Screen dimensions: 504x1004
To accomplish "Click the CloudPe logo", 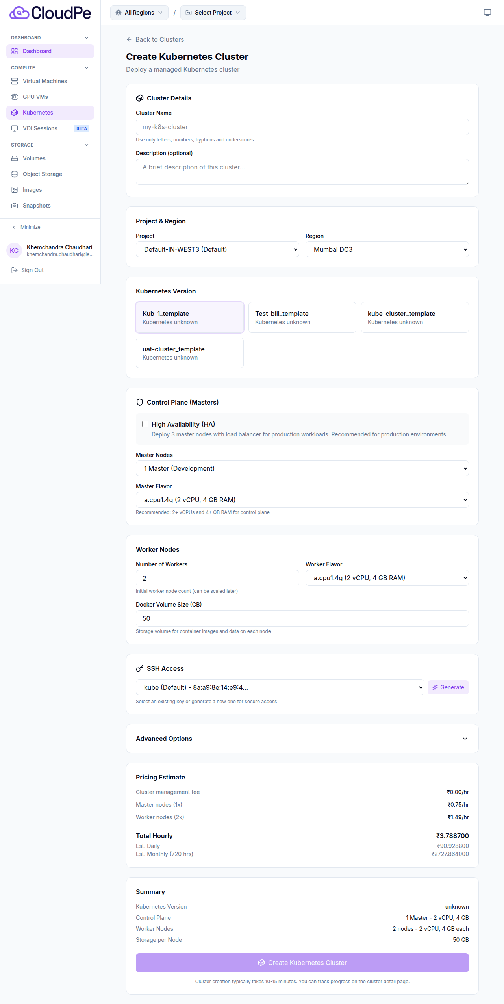I will (50, 13).
